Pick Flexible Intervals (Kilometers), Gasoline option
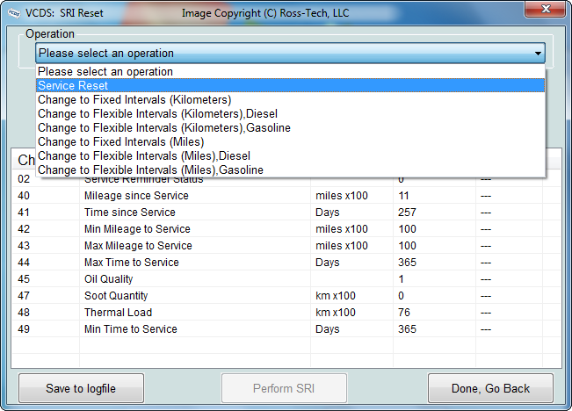Viewport: 572px width, 411px height. (x=163, y=128)
